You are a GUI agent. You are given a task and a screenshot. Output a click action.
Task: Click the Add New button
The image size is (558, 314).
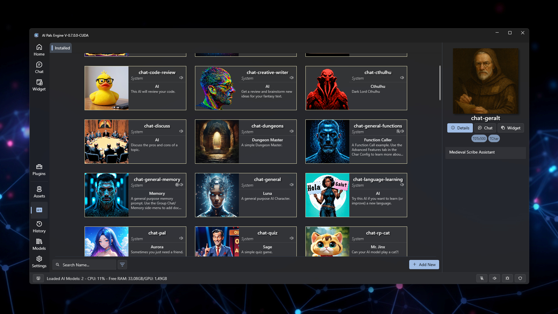(x=424, y=265)
